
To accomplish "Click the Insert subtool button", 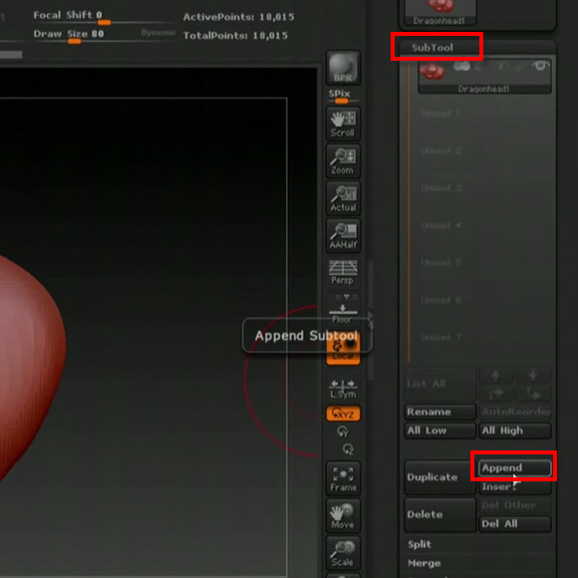I will coord(515,486).
